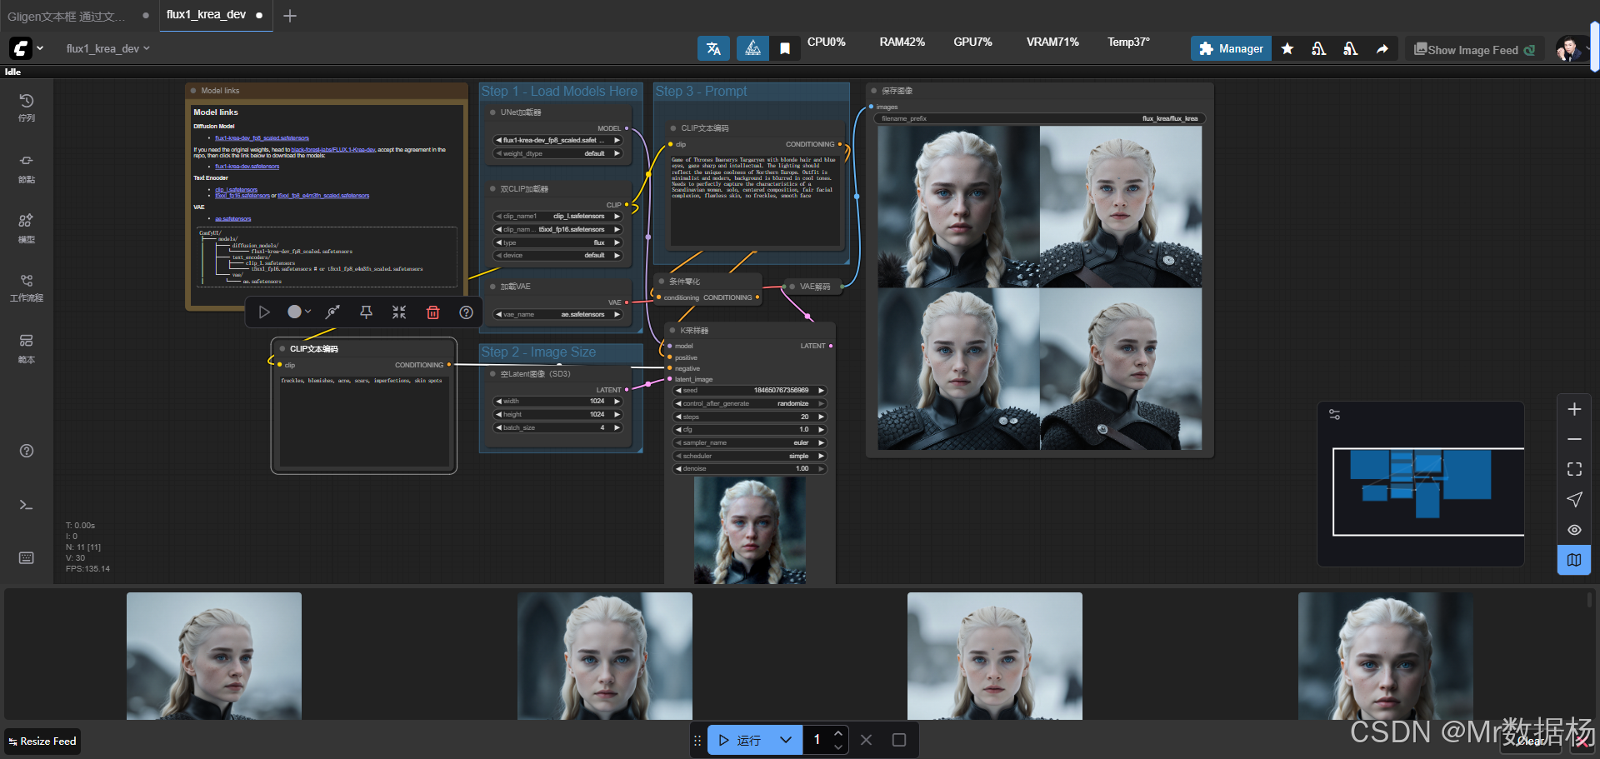Collapse the 空Latent图像 node via its dot
The height and width of the screenshot is (759, 1600).
pos(493,374)
